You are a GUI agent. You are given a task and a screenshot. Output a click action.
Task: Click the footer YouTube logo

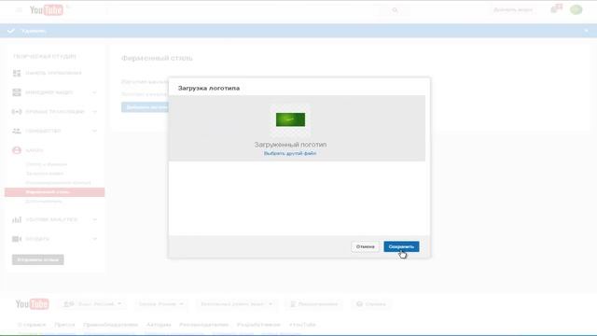point(32,304)
